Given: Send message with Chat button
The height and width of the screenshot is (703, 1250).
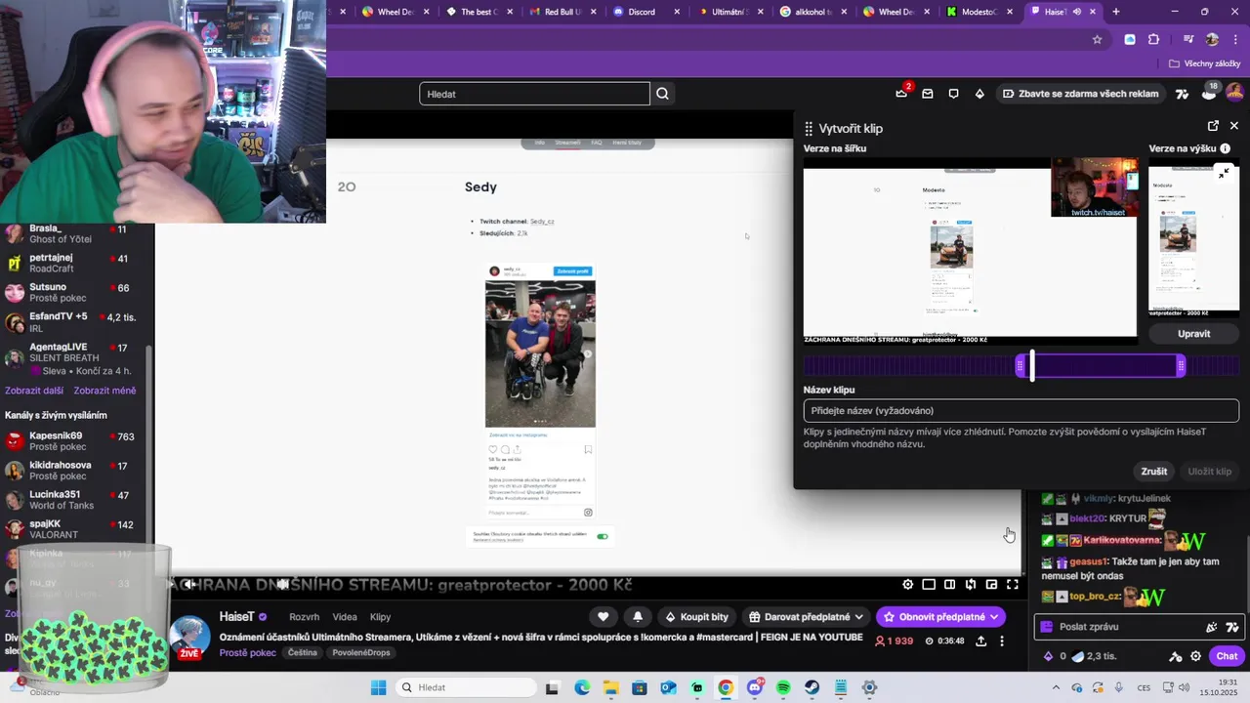Looking at the screenshot, I should [x=1227, y=657].
